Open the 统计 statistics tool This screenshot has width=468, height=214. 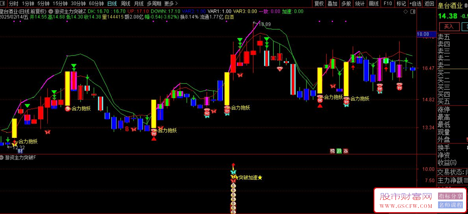(x=360, y=4)
